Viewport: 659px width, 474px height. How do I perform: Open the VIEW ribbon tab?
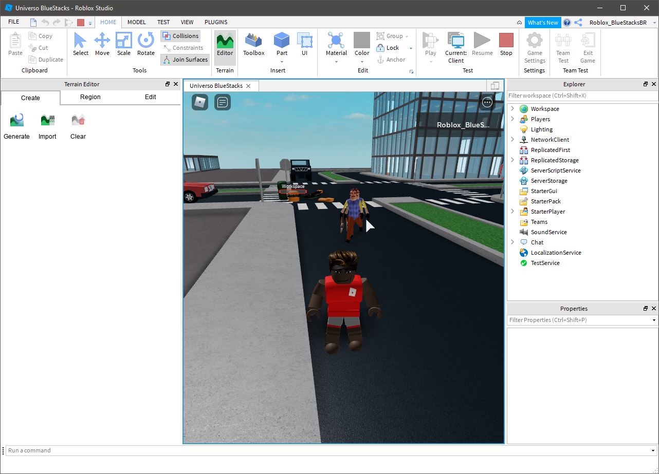pyautogui.click(x=187, y=22)
